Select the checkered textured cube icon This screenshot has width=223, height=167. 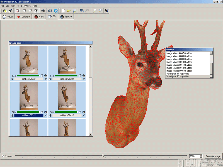tap(36, 11)
